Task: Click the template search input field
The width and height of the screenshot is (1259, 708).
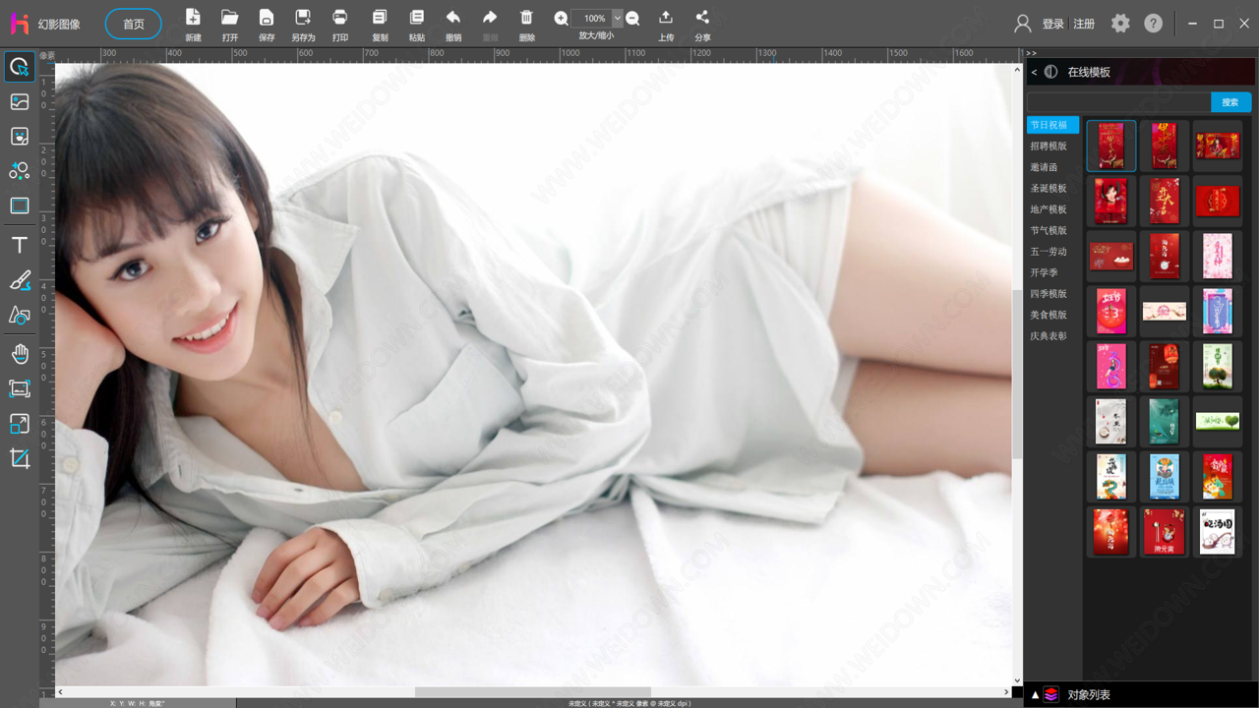Action: click(1119, 102)
